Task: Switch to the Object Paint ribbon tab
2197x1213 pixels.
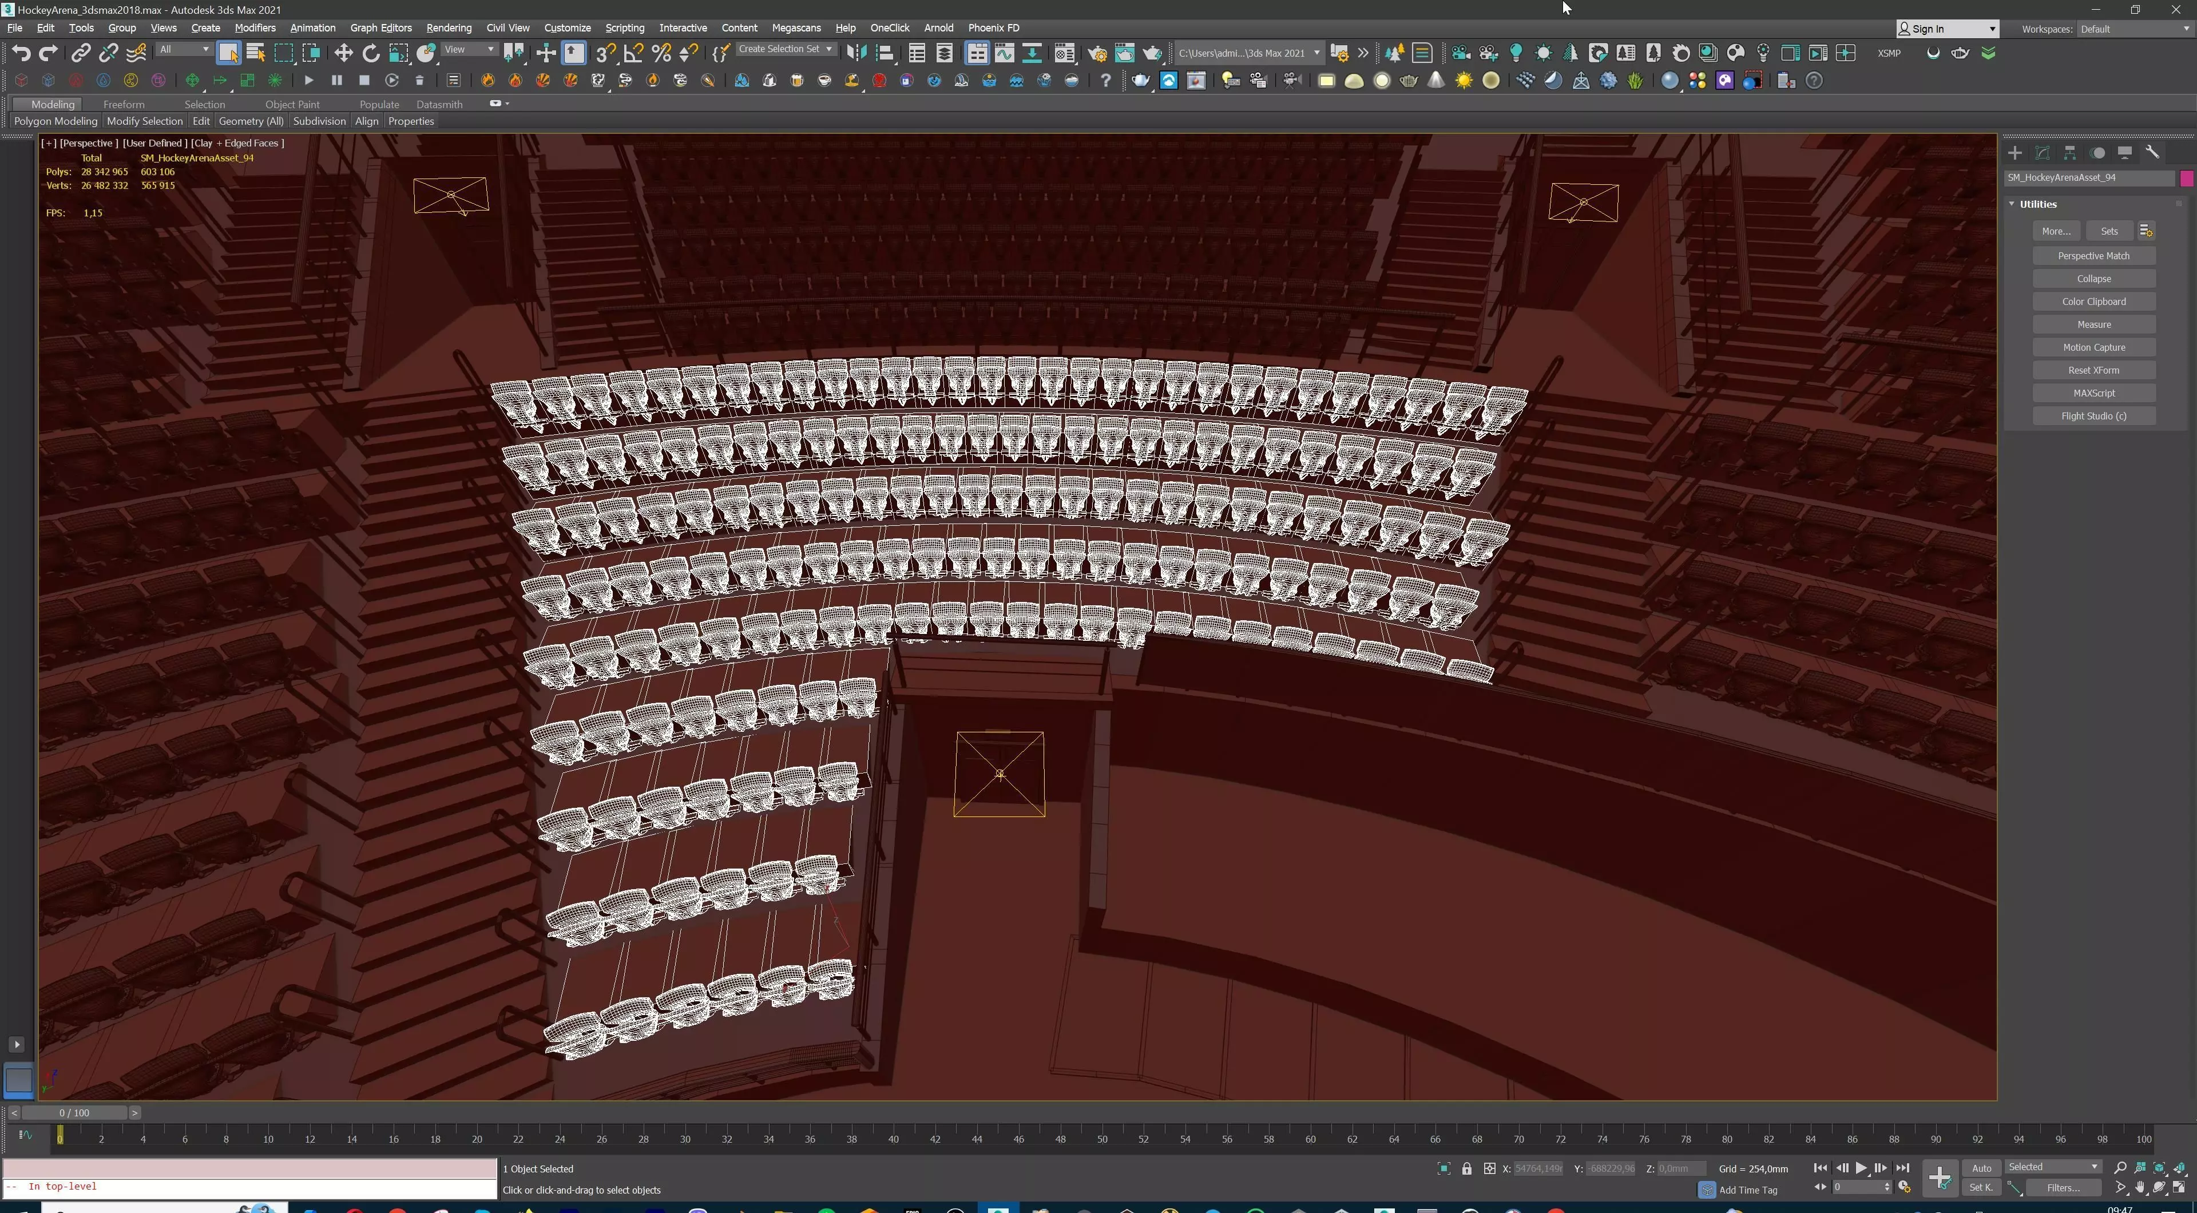Action: pyautogui.click(x=292, y=104)
